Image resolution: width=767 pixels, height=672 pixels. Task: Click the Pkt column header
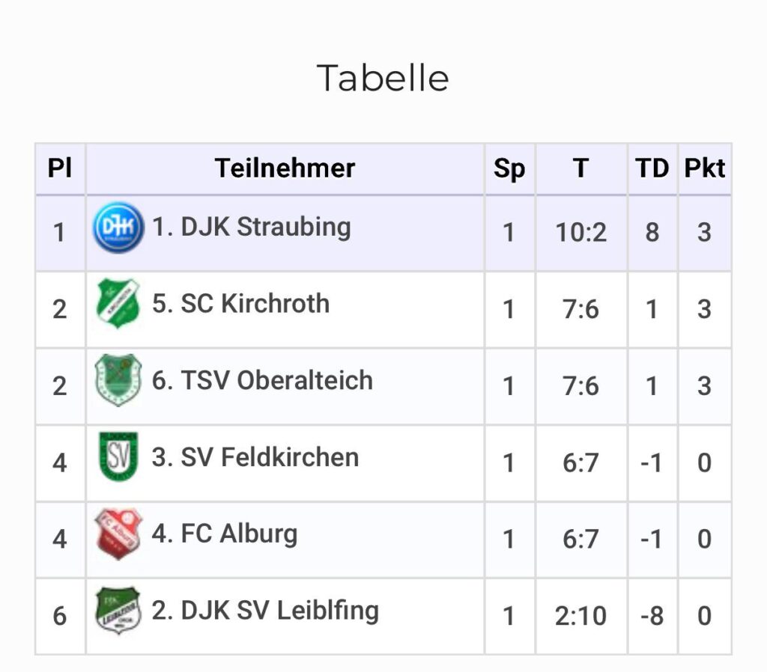pyautogui.click(x=704, y=168)
